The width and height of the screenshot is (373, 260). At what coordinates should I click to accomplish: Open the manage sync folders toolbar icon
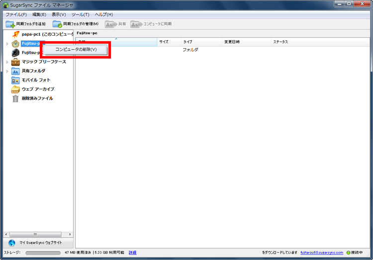click(57, 24)
